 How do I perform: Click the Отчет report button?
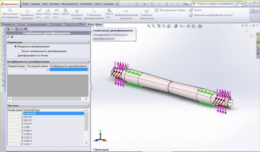tap(198, 10)
